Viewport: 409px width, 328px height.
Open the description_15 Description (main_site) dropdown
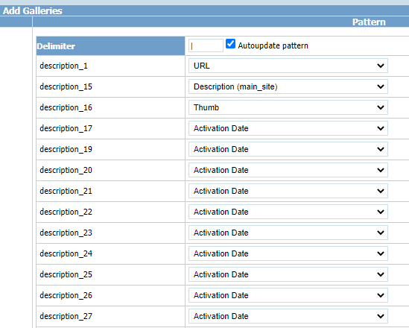tap(288, 86)
